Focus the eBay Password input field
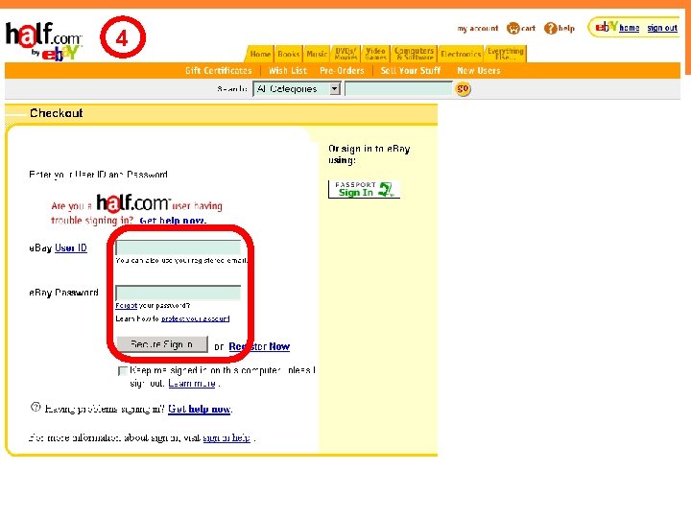The height and width of the screenshot is (518, 691). tap(179, 293)
